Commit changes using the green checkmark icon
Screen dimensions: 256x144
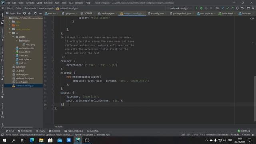tap(228, 8)
